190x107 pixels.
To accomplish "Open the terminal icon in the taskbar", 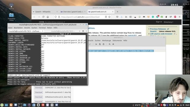I will point(20,105).
